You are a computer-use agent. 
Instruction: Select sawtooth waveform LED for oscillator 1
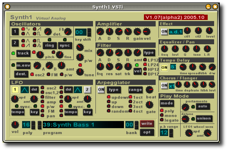click(x=35, y=29)
